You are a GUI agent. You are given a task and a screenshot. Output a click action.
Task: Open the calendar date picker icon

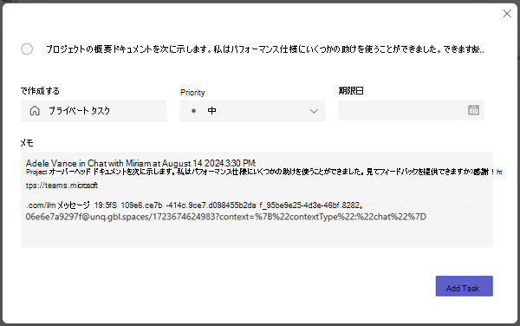click(x=473, y=110)
